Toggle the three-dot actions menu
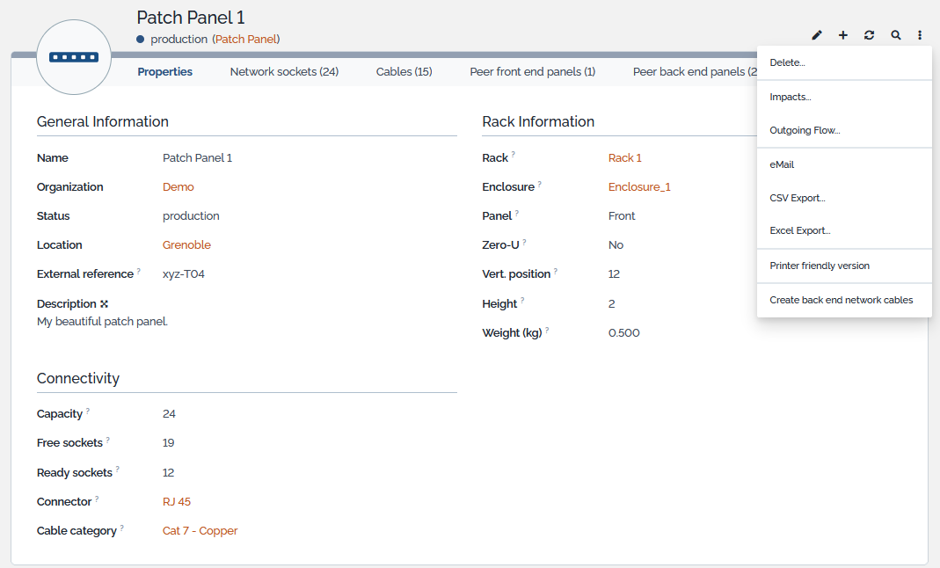Viewport: 940px width, 568px height. tap(920, 35)
